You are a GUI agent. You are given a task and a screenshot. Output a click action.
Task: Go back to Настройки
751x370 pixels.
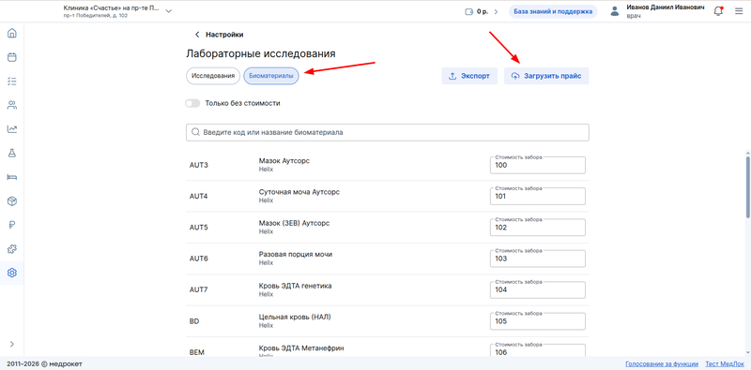[x=220, y=35]
